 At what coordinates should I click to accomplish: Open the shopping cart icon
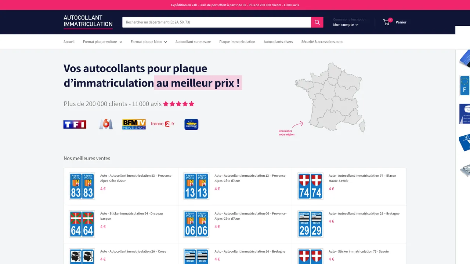(387, 22)
